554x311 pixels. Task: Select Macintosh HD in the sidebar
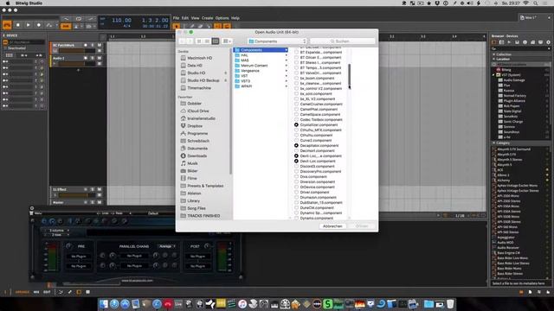(x=199, y=58)
